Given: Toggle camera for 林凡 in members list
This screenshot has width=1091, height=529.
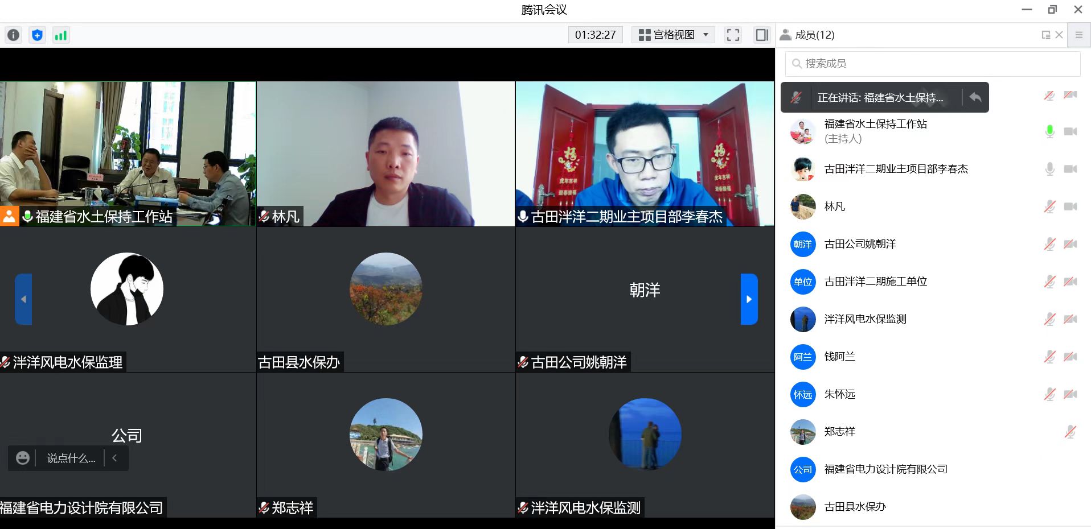Looking at the screenshot, I should (x=1070, y=206).
